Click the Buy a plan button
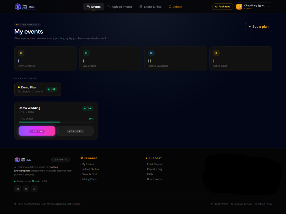 (x=259, y=27)
